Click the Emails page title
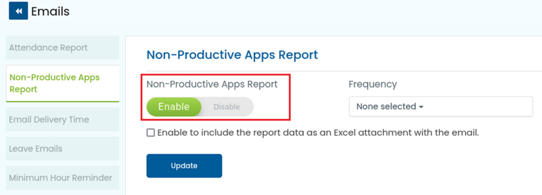 point(50,12)
